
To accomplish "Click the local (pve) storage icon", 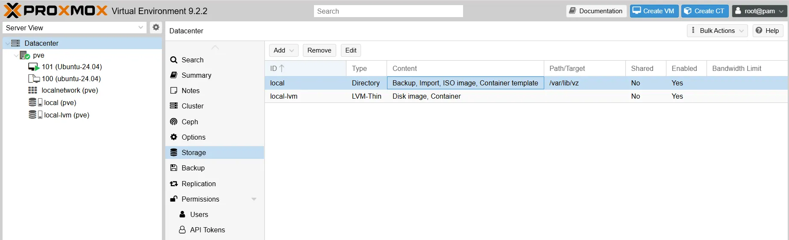I will (x=35, y=102).
